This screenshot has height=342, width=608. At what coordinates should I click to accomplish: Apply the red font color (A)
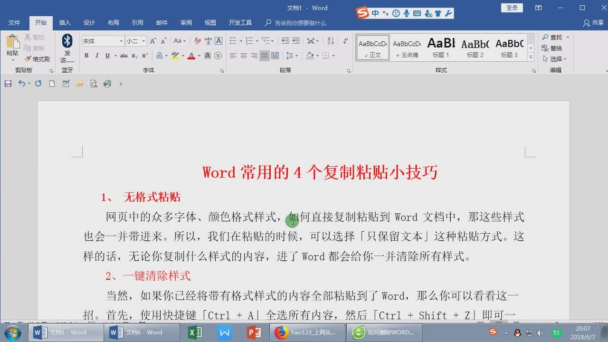pyautogui.click(x=191, y=56)
